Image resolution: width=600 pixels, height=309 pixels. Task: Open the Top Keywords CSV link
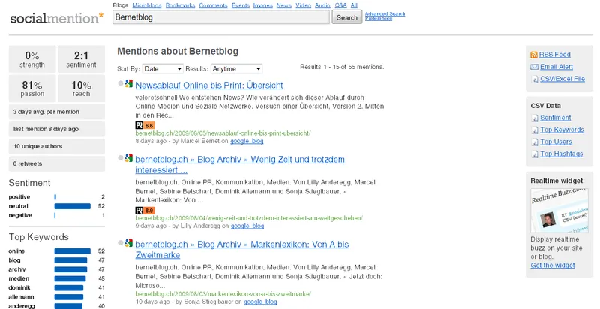coord(562,130)
